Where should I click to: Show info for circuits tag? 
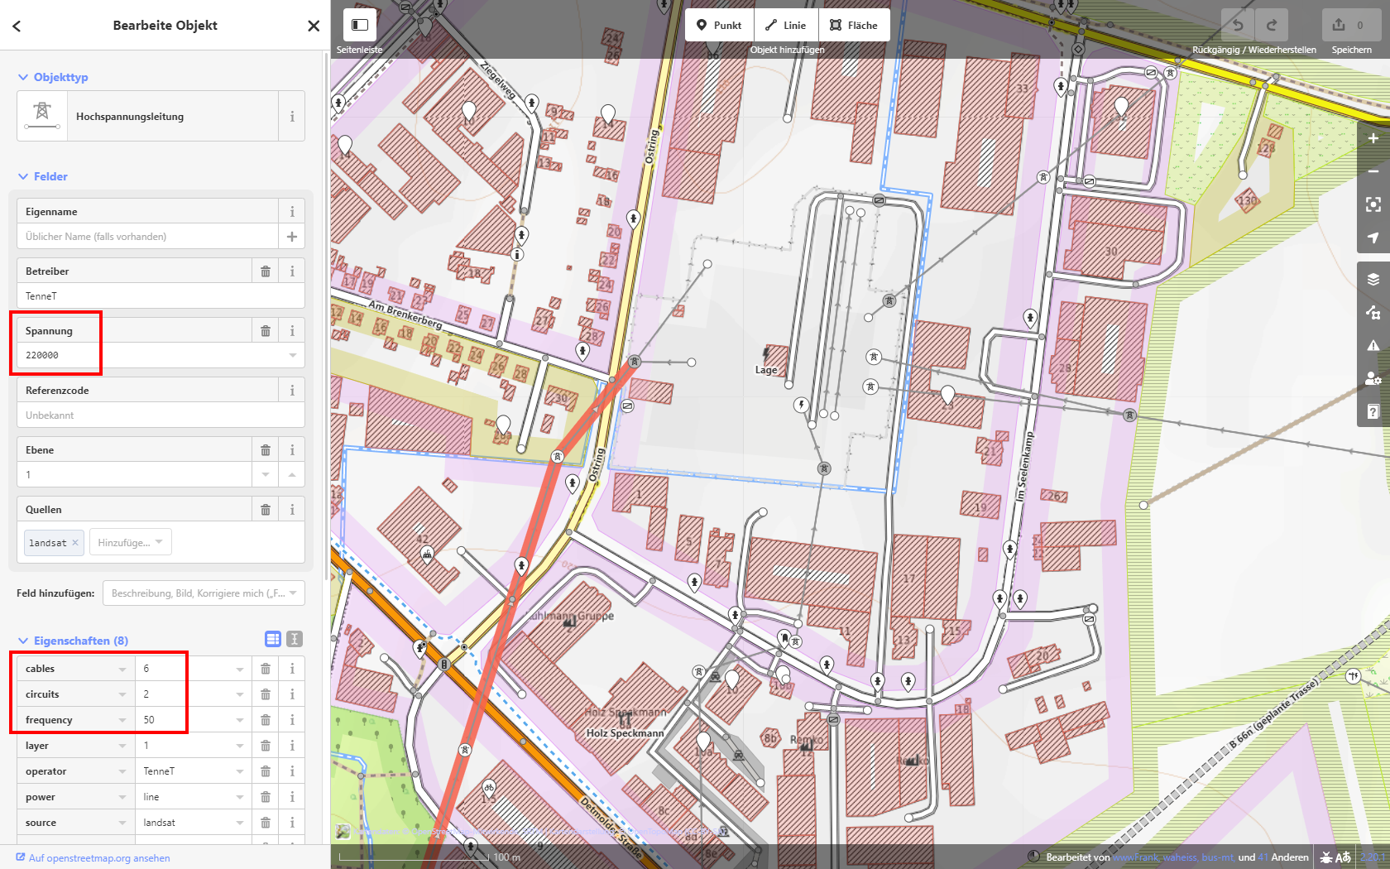292,694
